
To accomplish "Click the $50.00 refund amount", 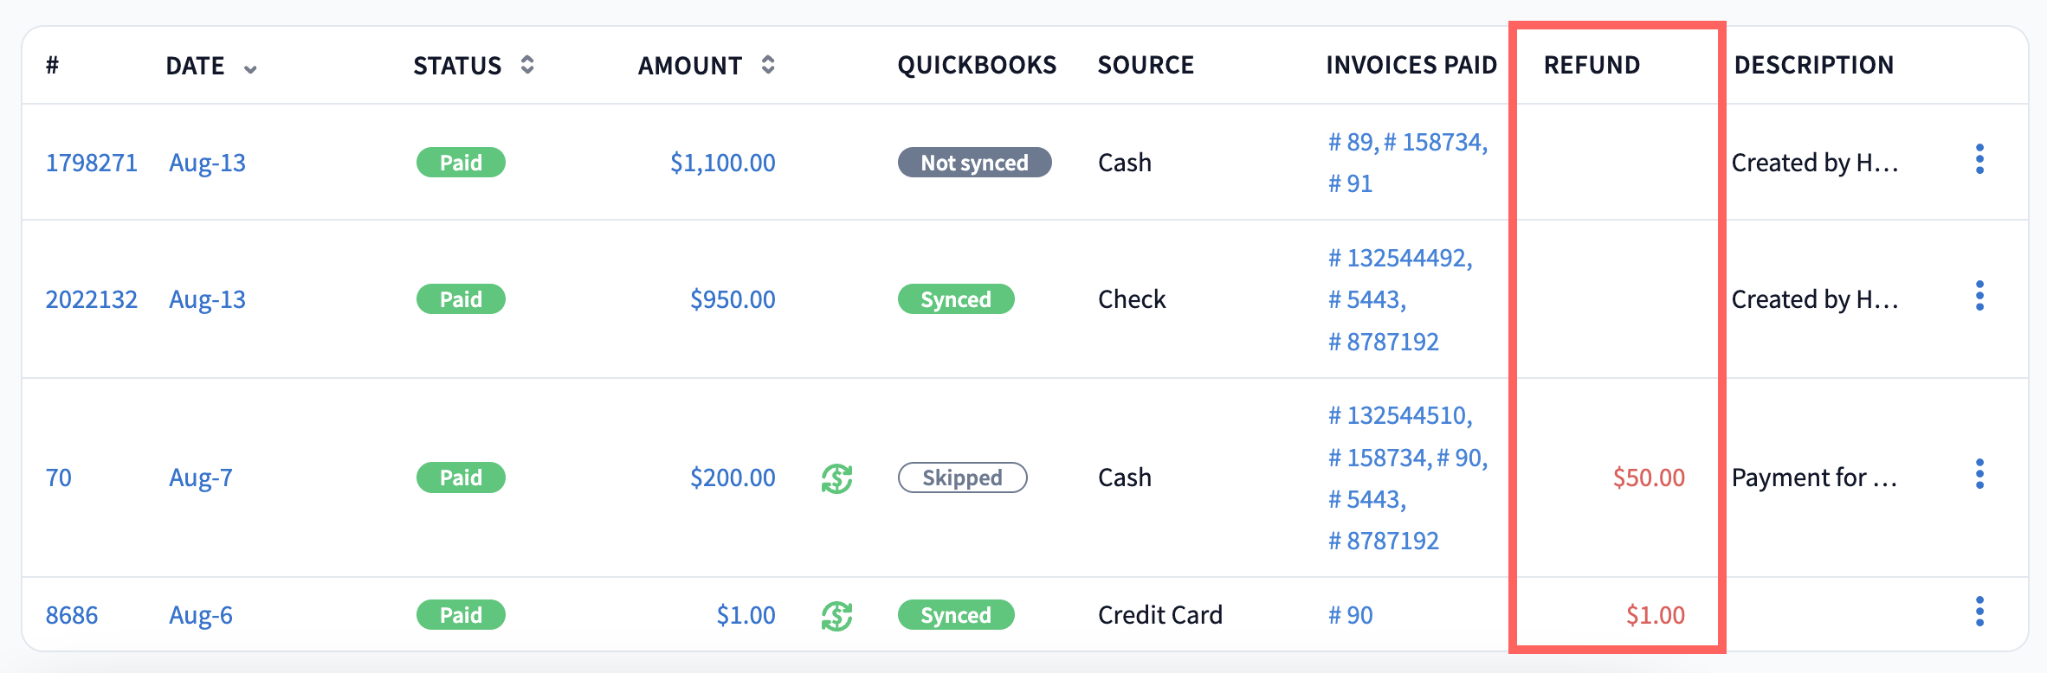I will click(1649, 478).
